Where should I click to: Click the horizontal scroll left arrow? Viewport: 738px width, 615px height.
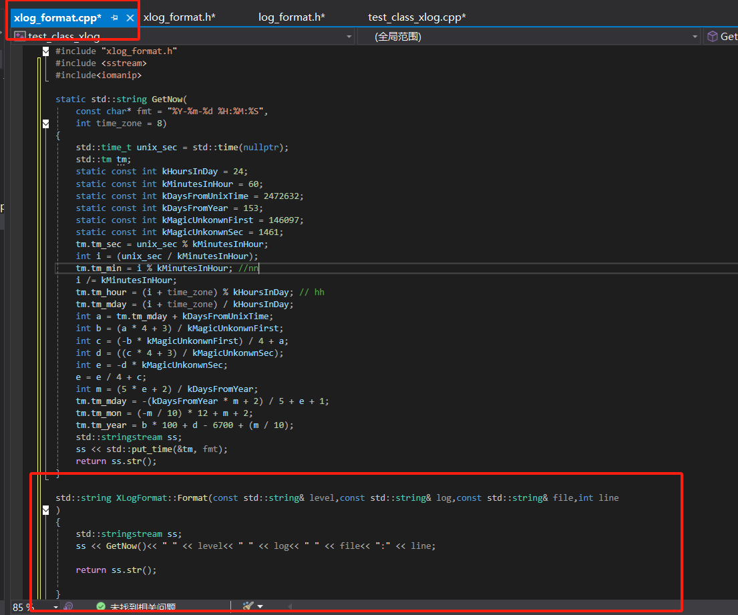pos(289,606)
